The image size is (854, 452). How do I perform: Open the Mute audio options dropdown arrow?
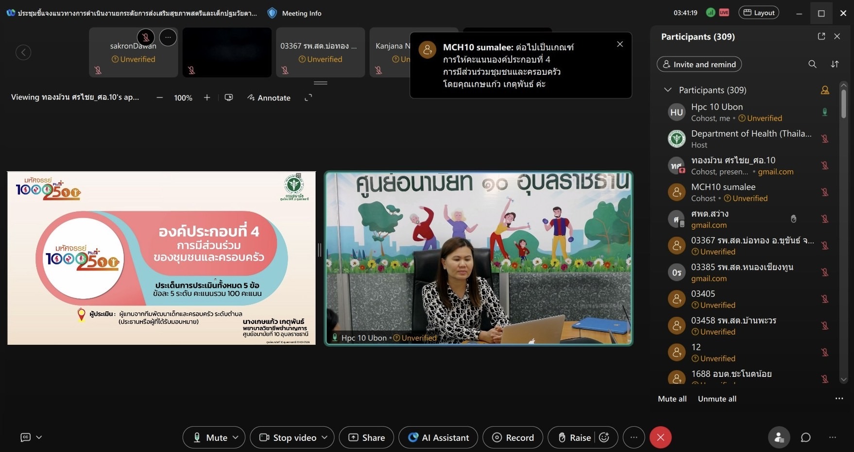tap(236, 437)
